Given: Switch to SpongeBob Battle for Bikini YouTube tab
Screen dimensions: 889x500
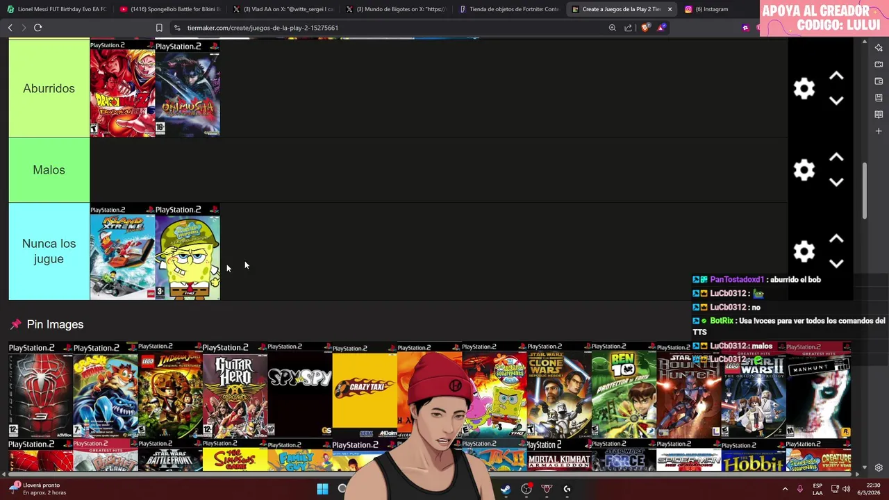Looking at the screenshot, I should (170, 9).
